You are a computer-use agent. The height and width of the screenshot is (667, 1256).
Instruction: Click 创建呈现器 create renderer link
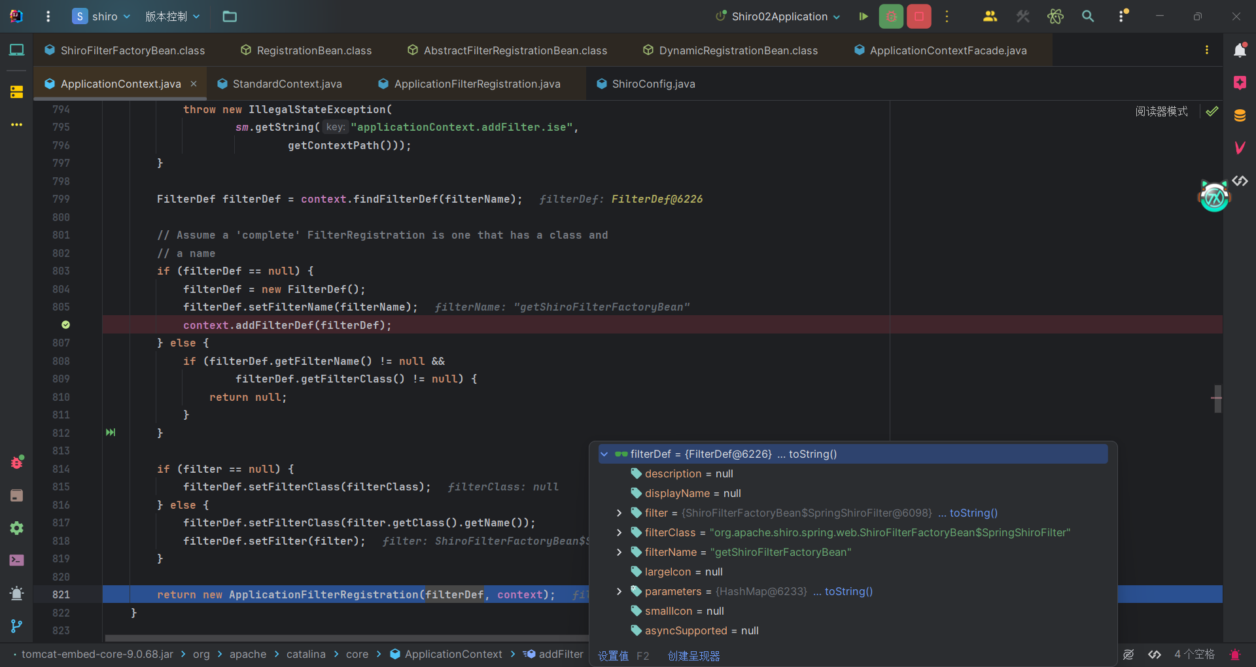tap(693, 656)
